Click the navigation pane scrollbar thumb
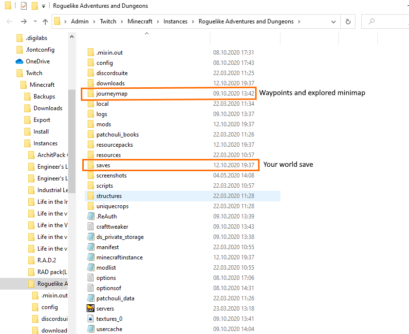Viewport: 409px width, 334px height. point(72,141)
